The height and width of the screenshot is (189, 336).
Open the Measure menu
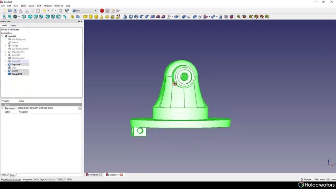pos(48,6)
